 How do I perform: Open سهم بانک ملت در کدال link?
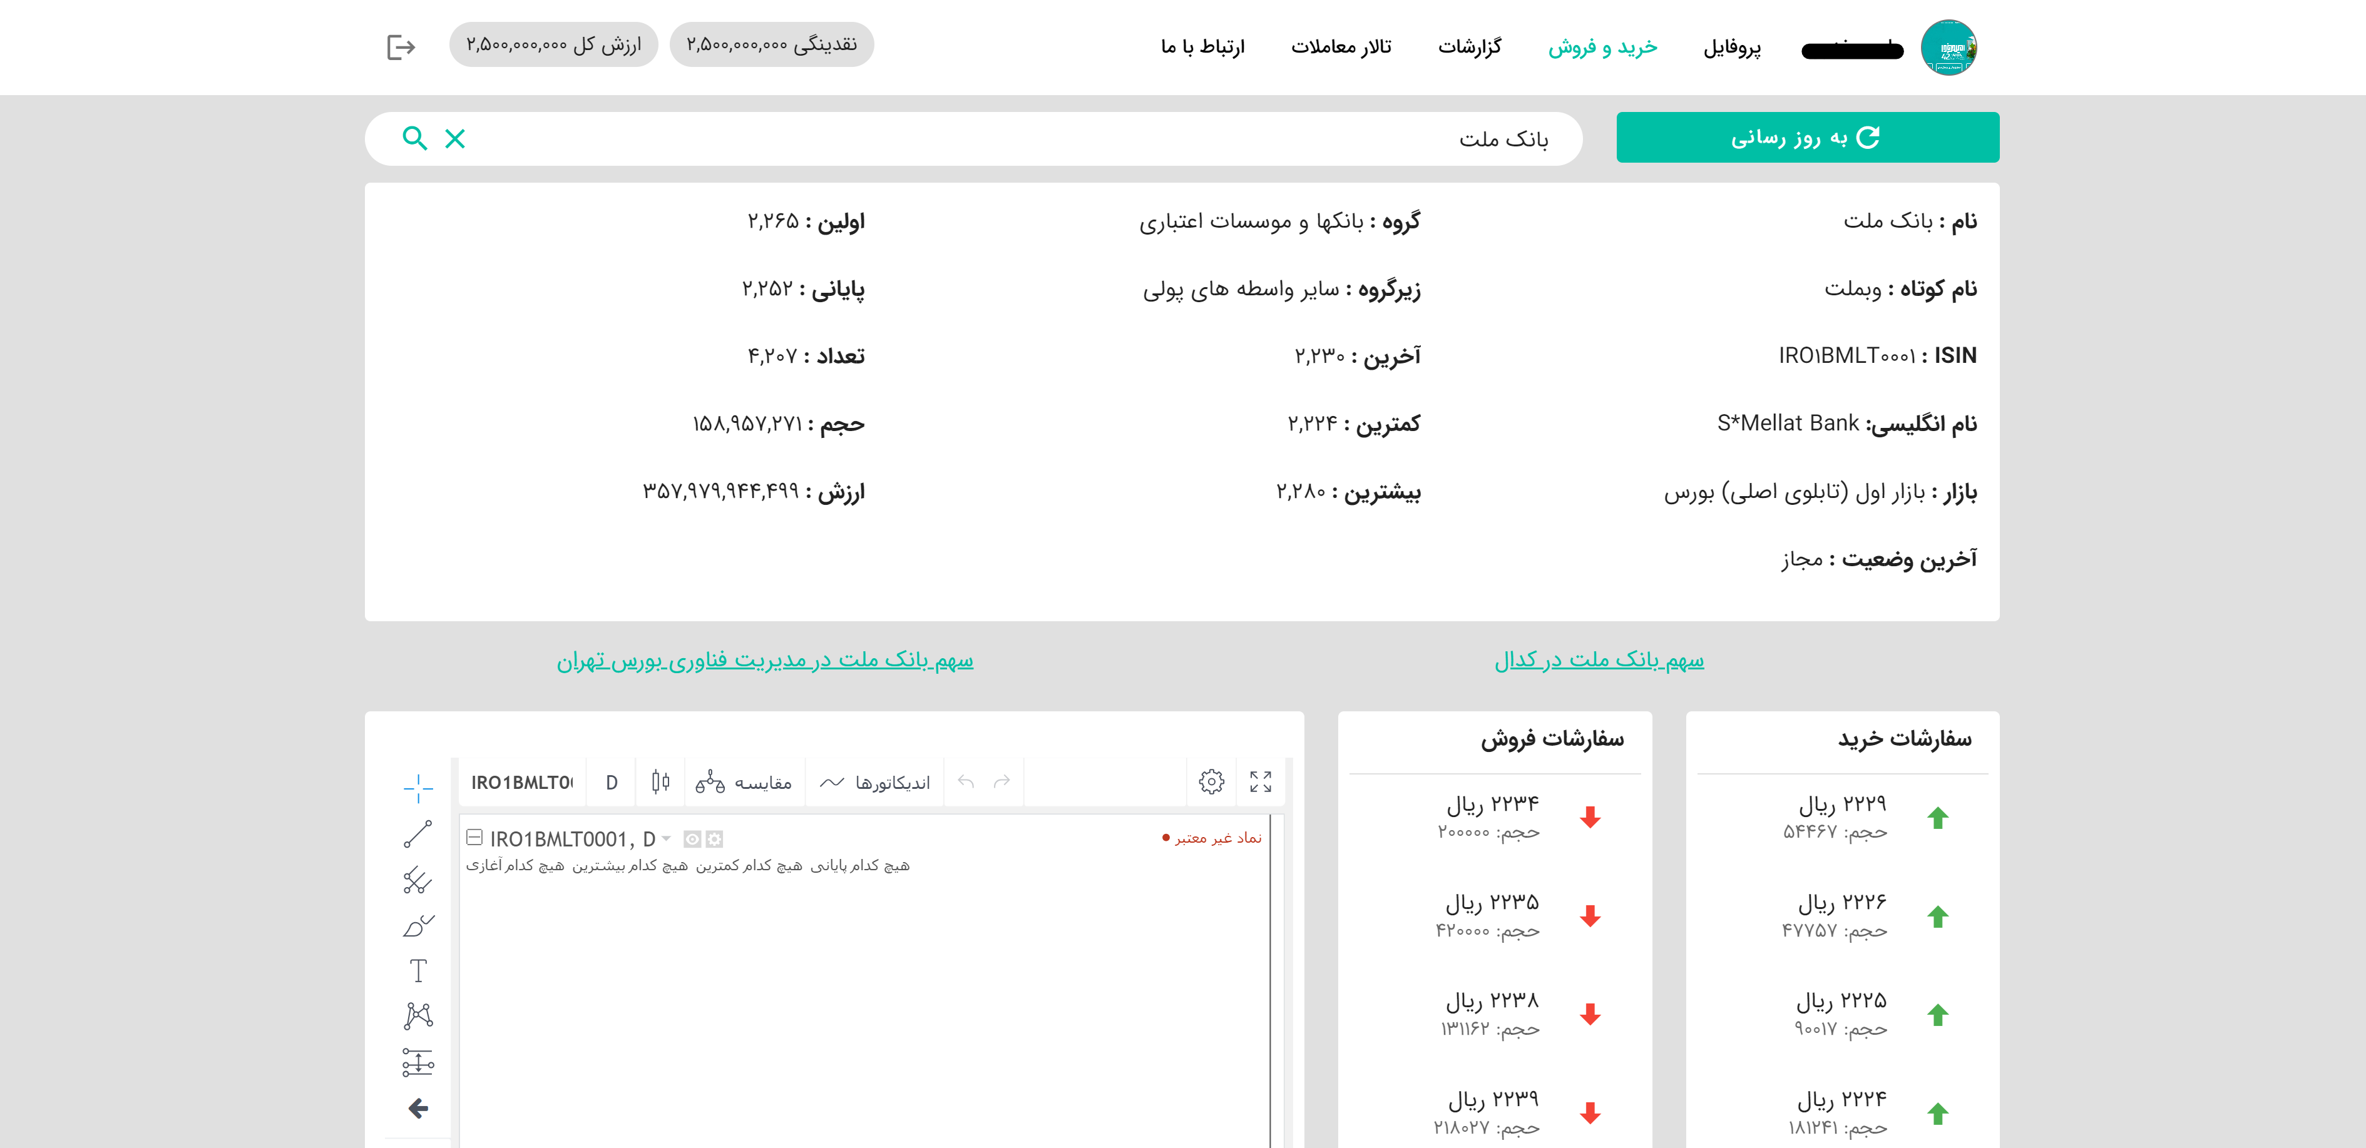coord(1599,660)
